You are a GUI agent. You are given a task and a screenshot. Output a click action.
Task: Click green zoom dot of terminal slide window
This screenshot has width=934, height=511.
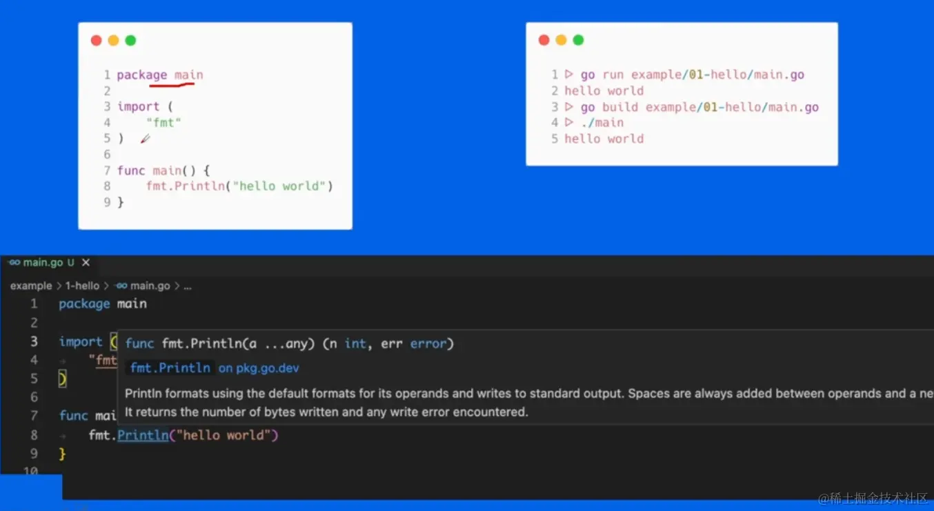578,40
